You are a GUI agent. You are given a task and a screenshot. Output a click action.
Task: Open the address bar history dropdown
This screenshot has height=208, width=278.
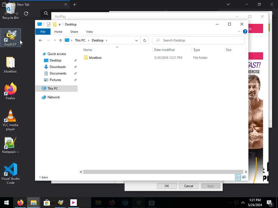[136, 41]
